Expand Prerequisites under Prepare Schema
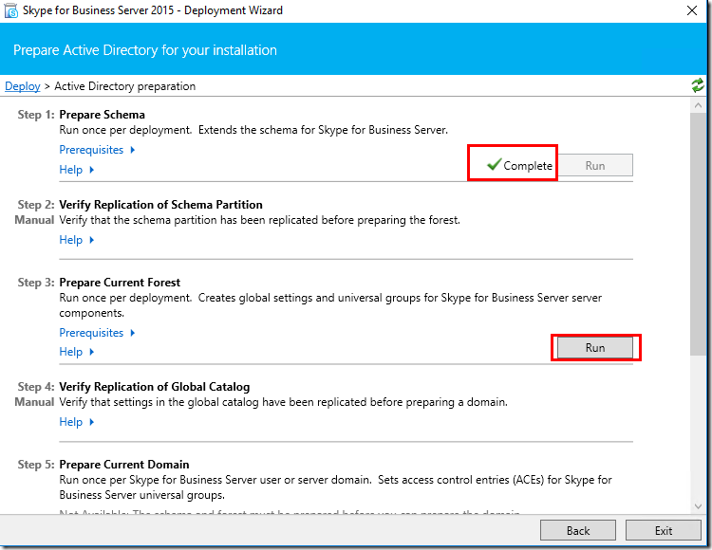This screenshot has height=550, width=712. click(97, 150)
